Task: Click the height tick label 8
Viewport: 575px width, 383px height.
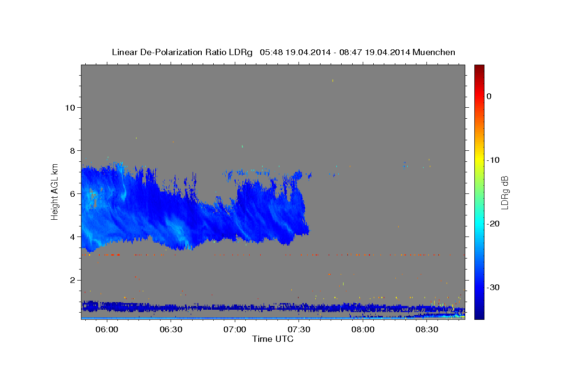Action: tap(72, 150)
